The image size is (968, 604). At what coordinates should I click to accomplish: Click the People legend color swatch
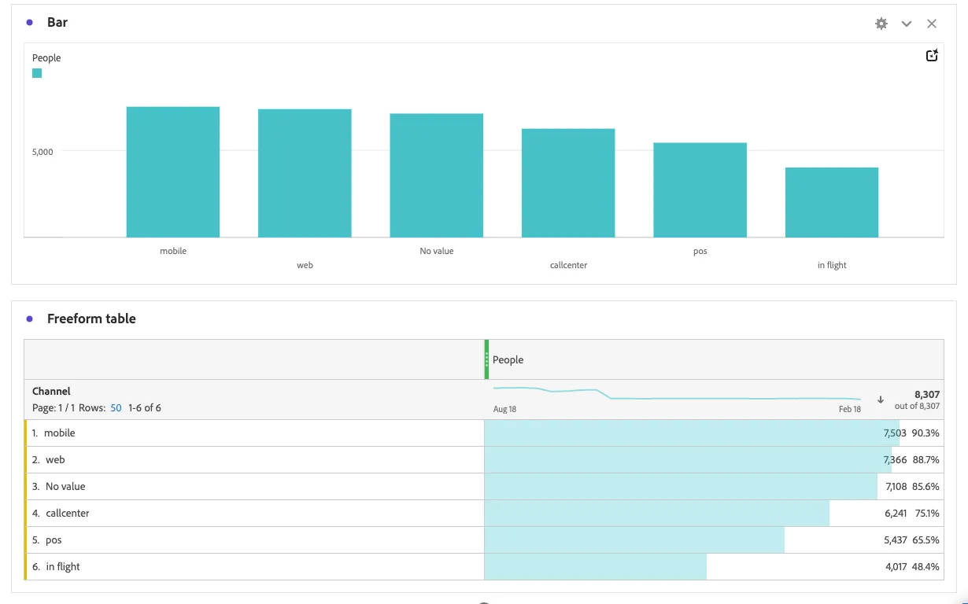pos(37,73)
